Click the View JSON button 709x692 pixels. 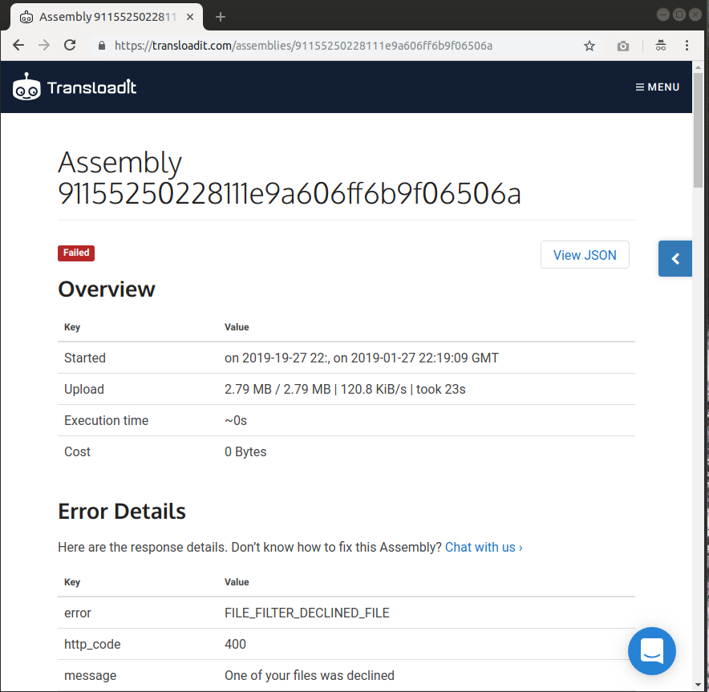click(585, 255)
